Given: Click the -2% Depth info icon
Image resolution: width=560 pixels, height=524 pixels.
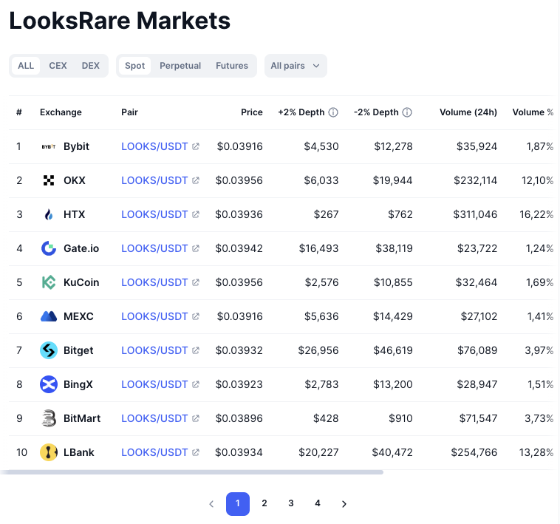Looking at the screenshot, I should 407,112.
